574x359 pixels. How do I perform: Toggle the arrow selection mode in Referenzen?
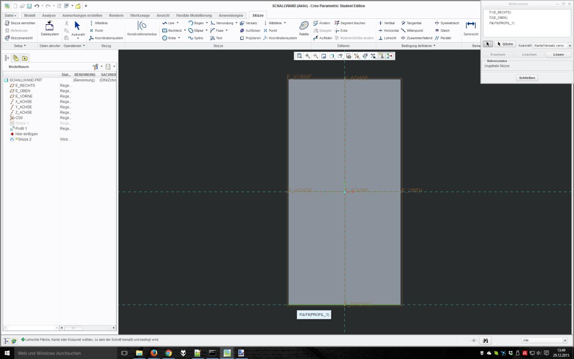coord(488,44)
